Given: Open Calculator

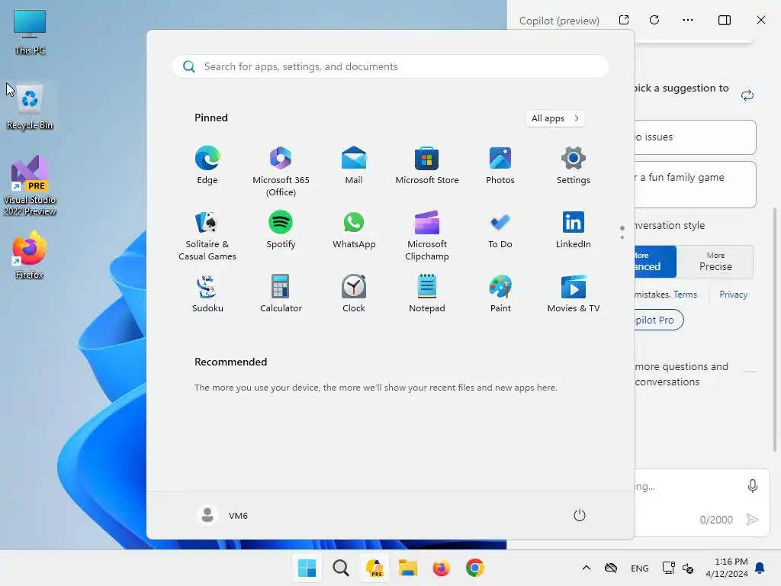Looking at the screenshot, I should point(281,294).
